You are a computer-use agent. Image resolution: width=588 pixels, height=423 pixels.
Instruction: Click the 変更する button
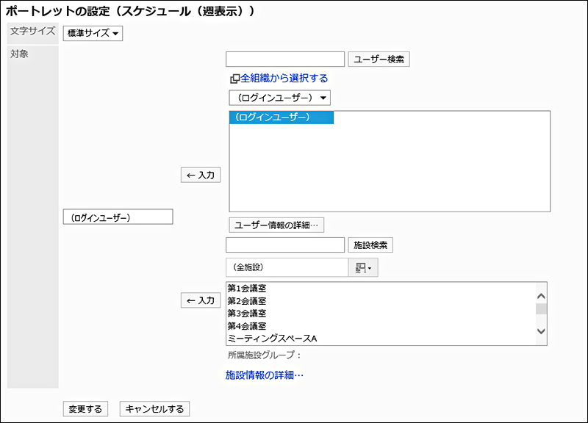point(85,409)
